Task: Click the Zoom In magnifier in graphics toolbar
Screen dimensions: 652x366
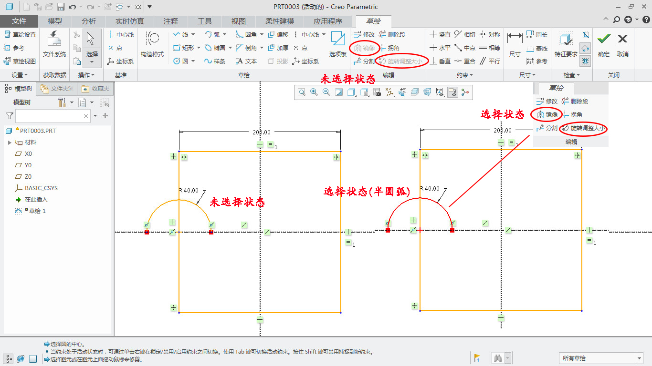Action: tap(314, 92)
